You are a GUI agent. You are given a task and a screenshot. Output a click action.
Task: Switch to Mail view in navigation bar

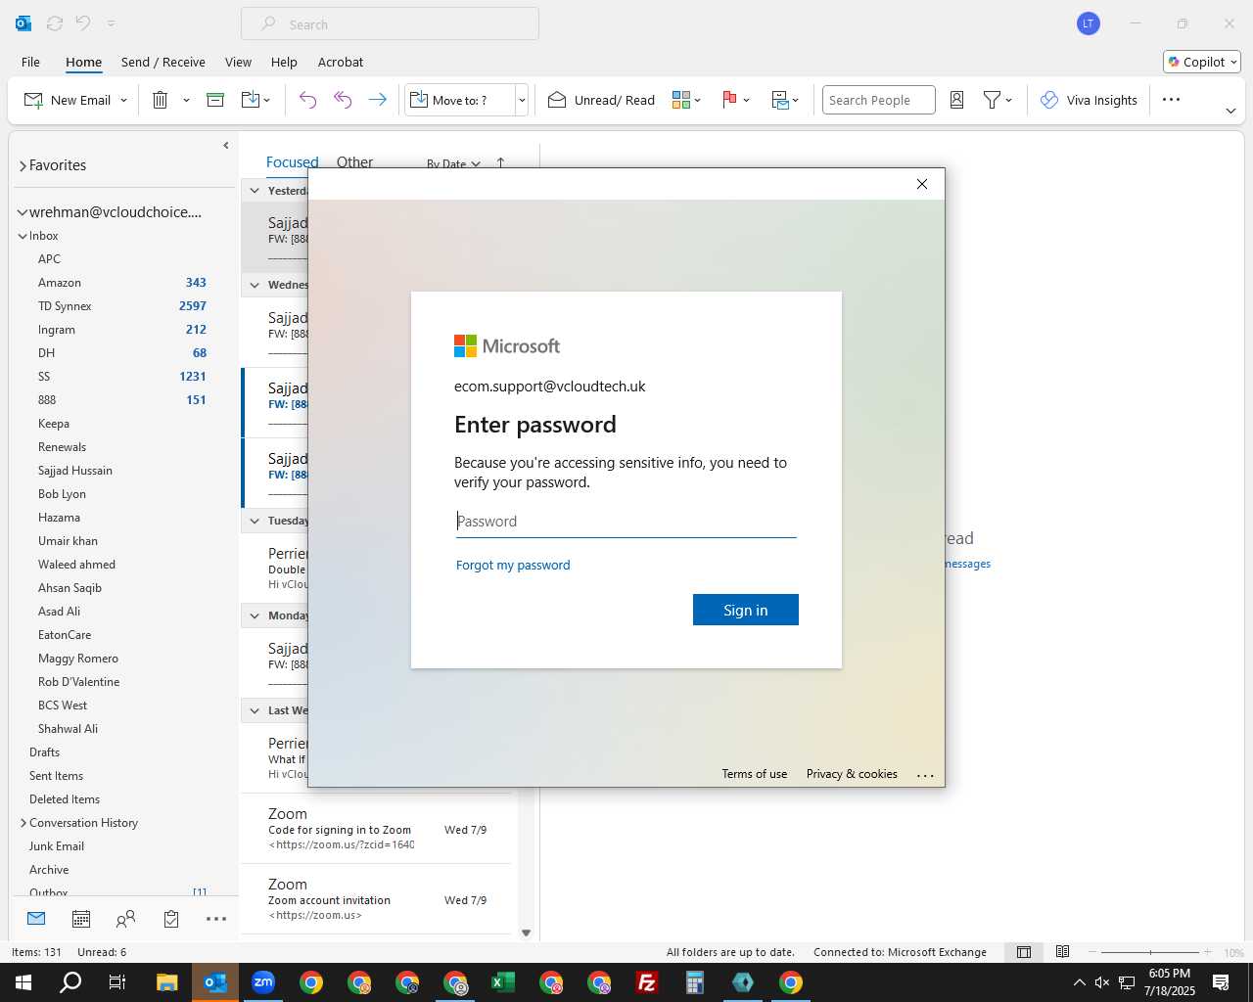click(x=36, y=919)
